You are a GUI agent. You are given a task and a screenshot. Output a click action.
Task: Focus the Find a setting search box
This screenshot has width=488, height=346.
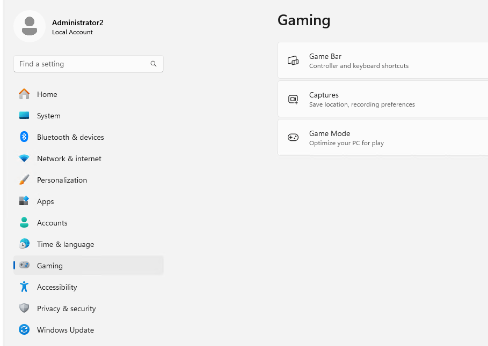(x=89, y=64)
